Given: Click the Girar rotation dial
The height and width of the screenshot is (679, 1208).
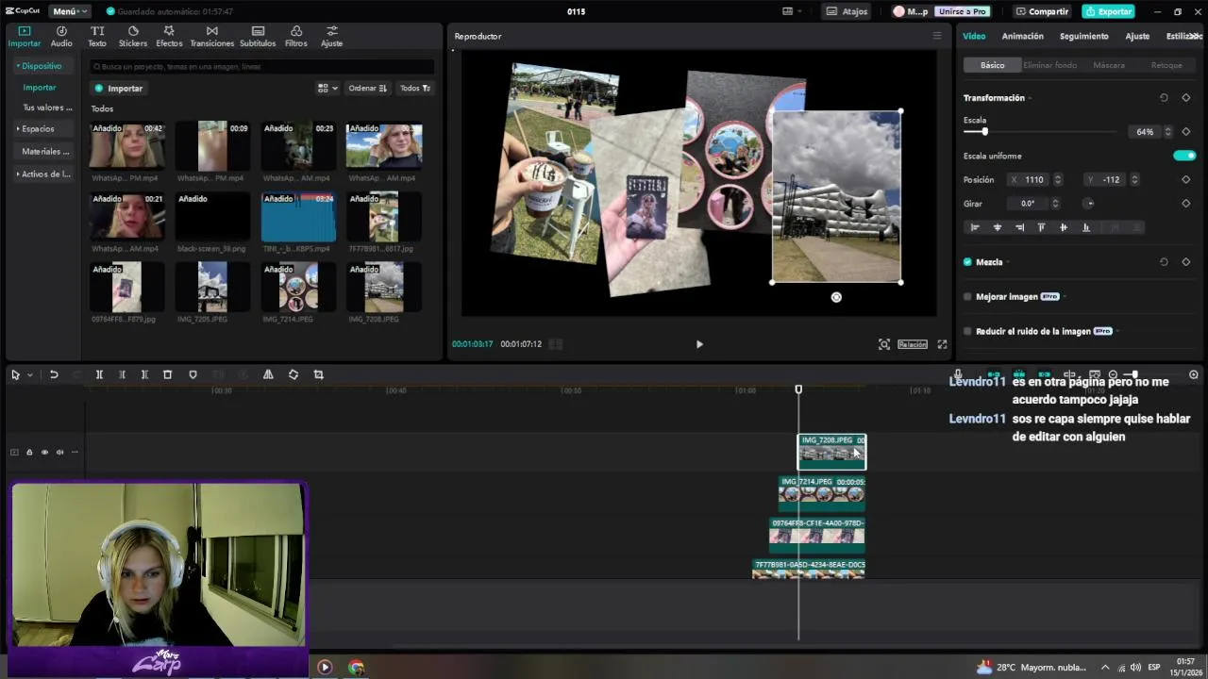Looking at the screenshot, I should (x=1089, y=204).
